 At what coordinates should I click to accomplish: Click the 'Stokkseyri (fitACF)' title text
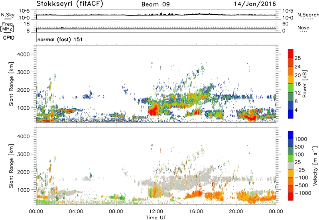pos(70,4)
